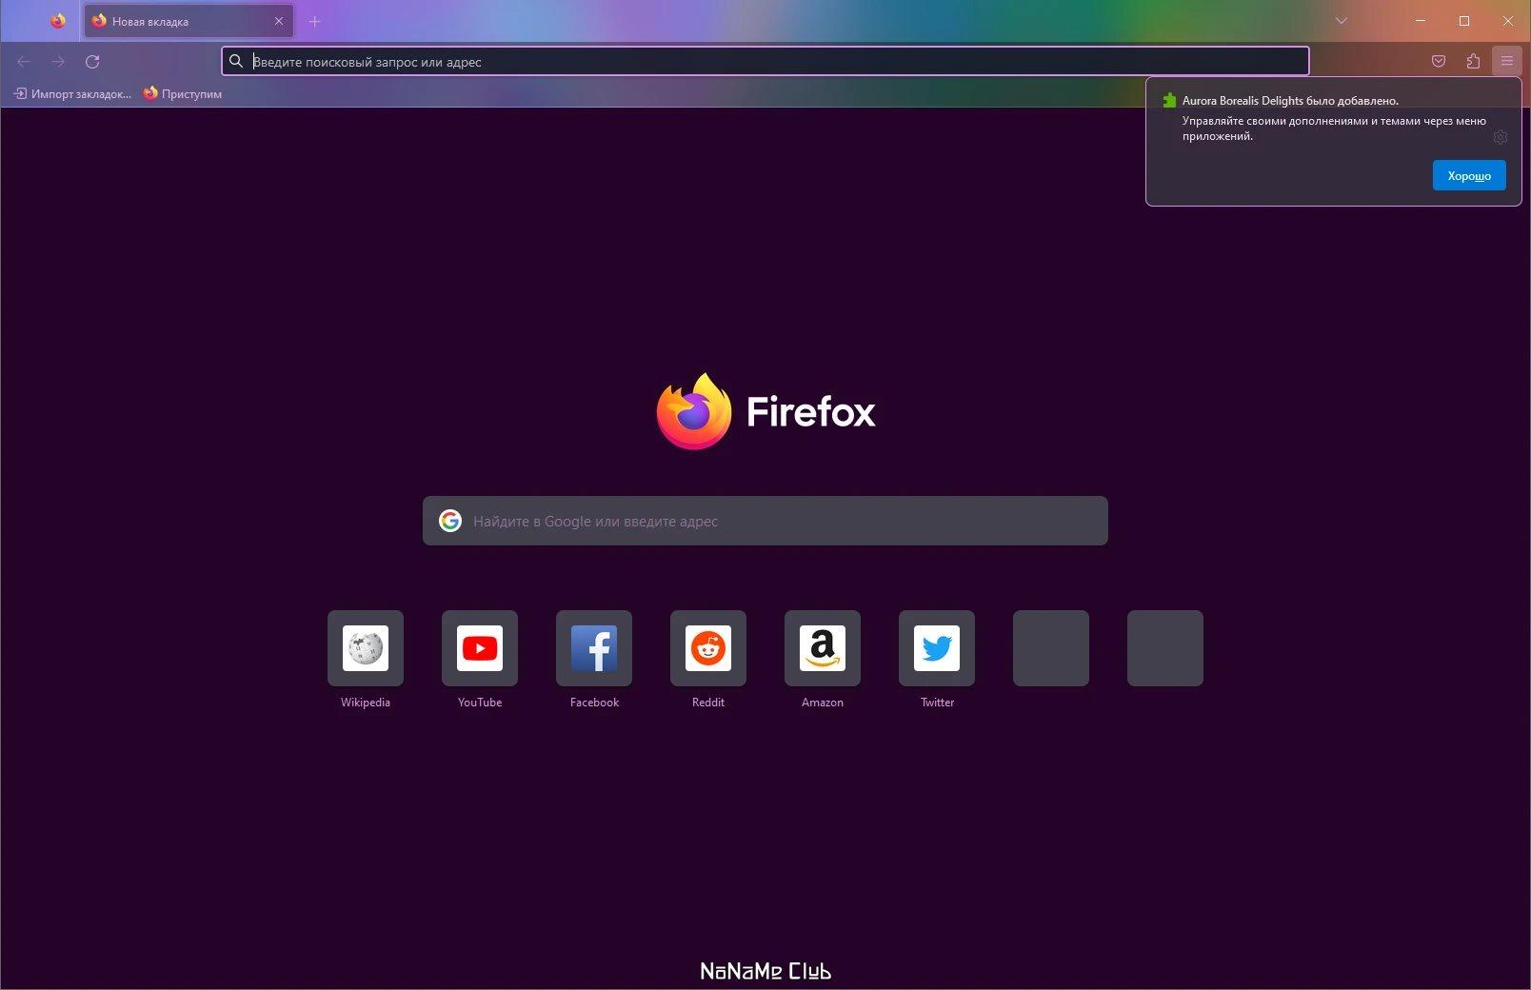This screenshot has height=990, width=1531.
Task: Open the Extensions puzzle icon
Action: click(1473, 62)
